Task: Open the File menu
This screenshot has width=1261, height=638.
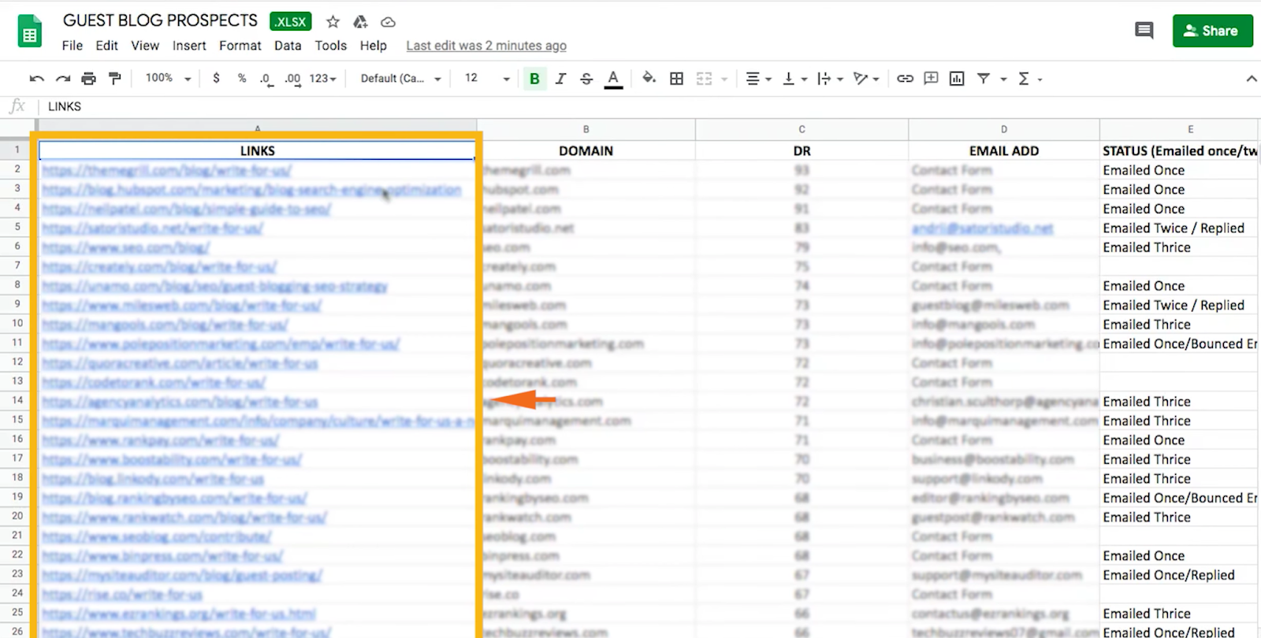Action: pos(73,46)
